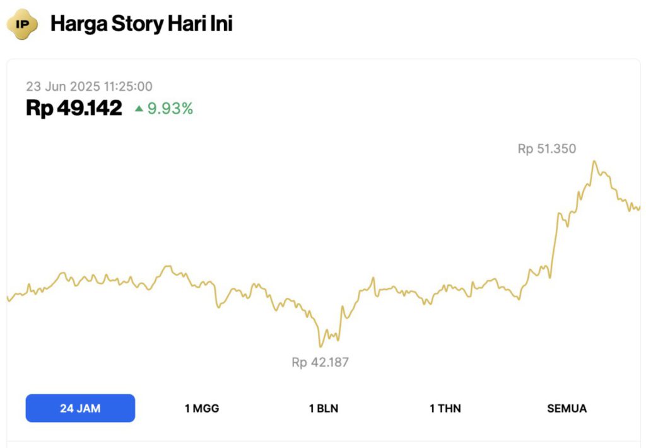The height and width of the screenshot is (448, 646).
Task: Click the lowest dip of the price line
Action: [x=320, y=346]
